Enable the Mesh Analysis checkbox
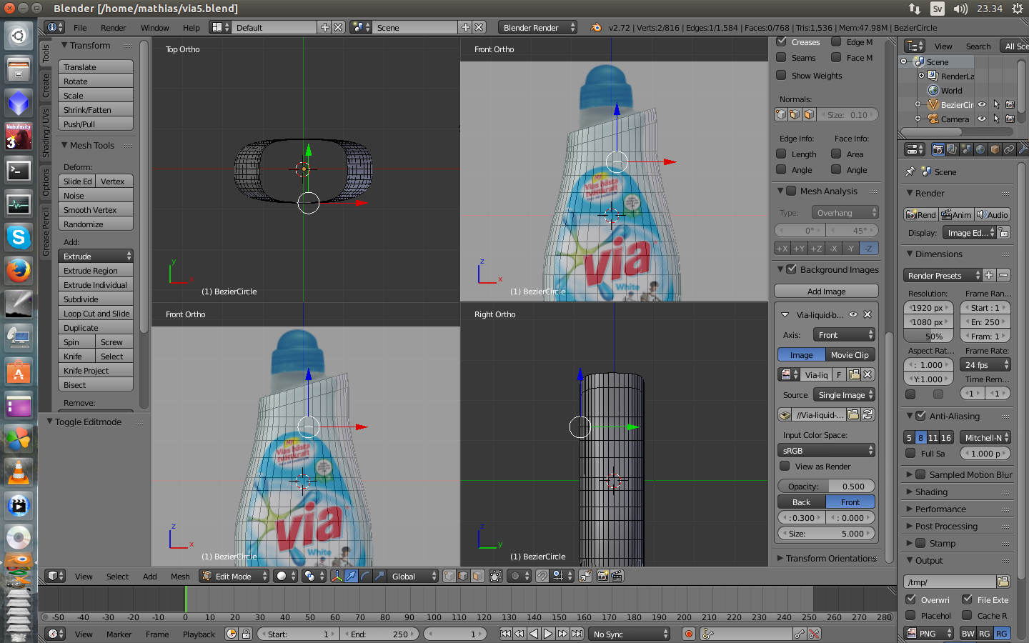 791,191
